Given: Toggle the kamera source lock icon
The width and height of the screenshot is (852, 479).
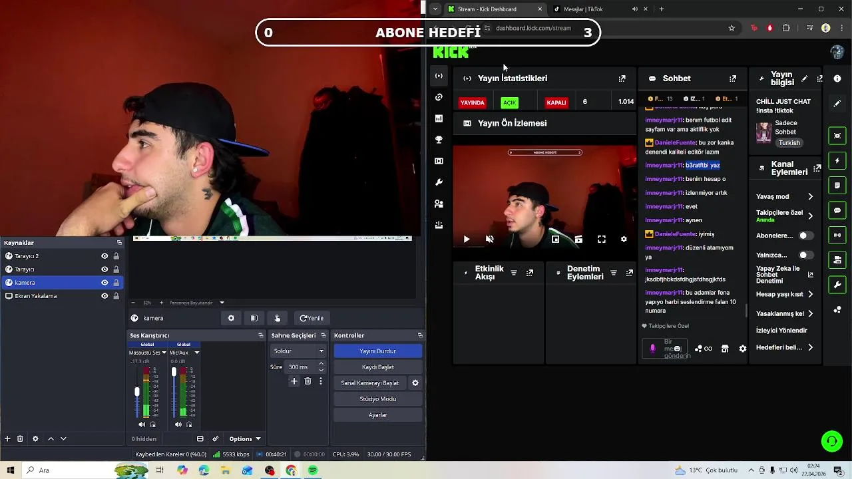Looking at the screenshot, I should pyautogui.click(x=116, y=283).
